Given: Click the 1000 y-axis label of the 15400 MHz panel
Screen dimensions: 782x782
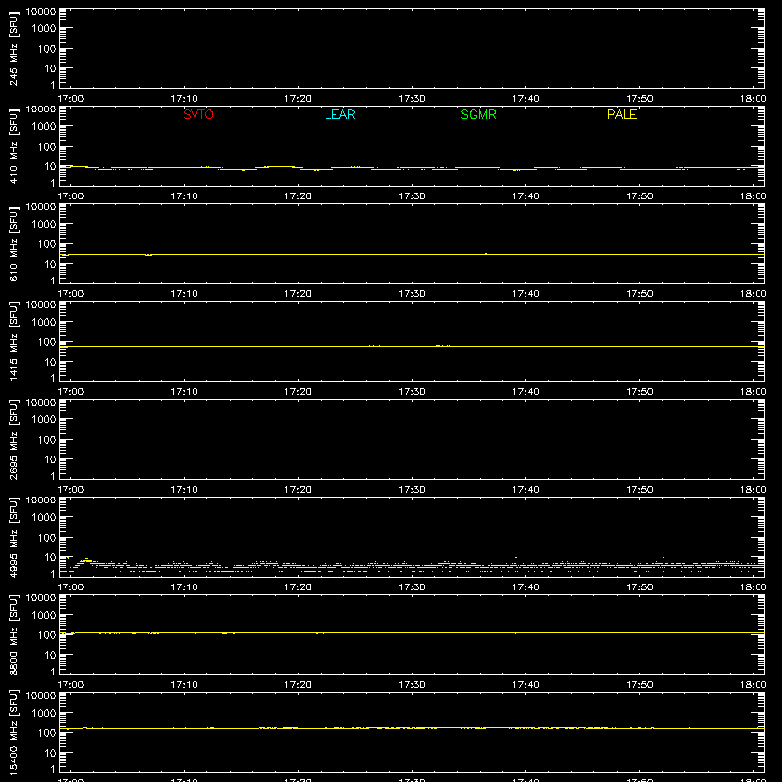Looking at the screenshot, I should point(43,714).
